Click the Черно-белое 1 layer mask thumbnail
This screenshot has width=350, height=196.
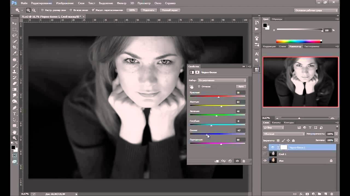tap(284, 147)
